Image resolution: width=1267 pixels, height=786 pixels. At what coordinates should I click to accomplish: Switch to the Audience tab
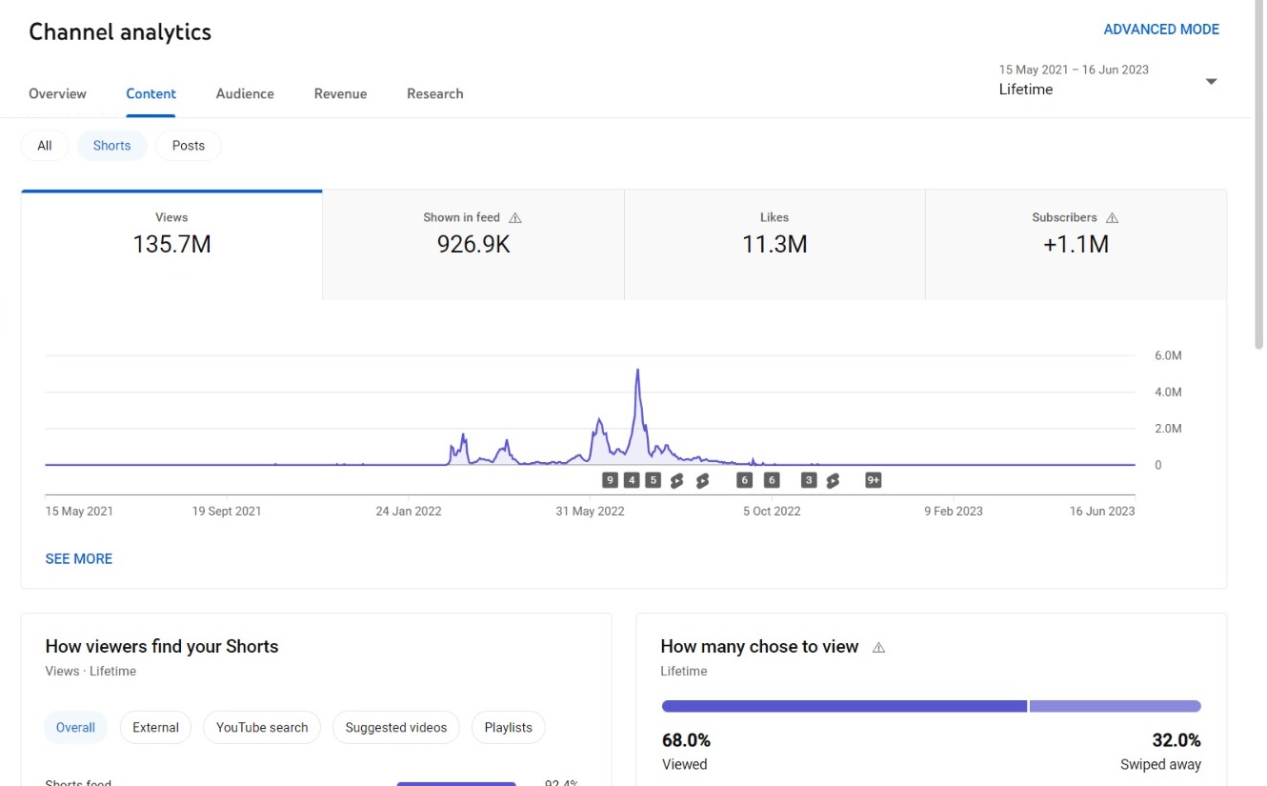coord(245,93)
